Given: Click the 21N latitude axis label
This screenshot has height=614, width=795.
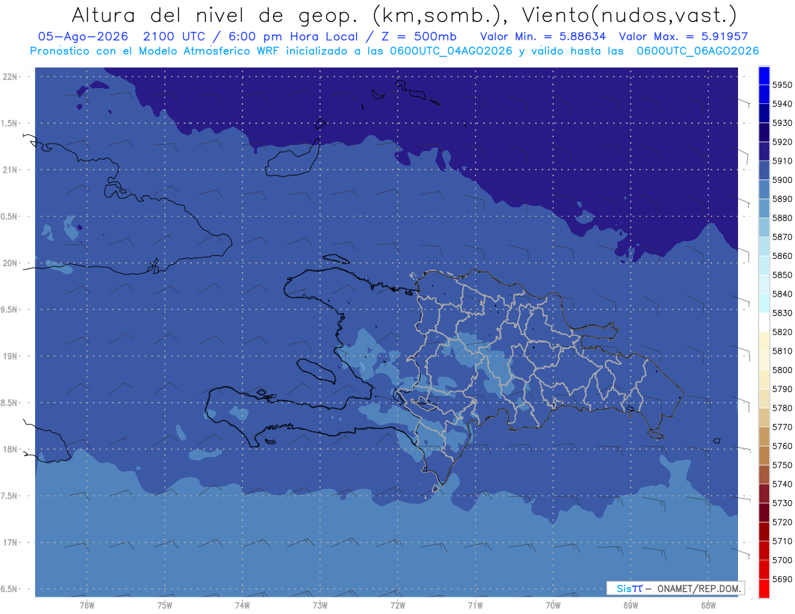Looking at the screenshot, I should [x=11, y=170].
